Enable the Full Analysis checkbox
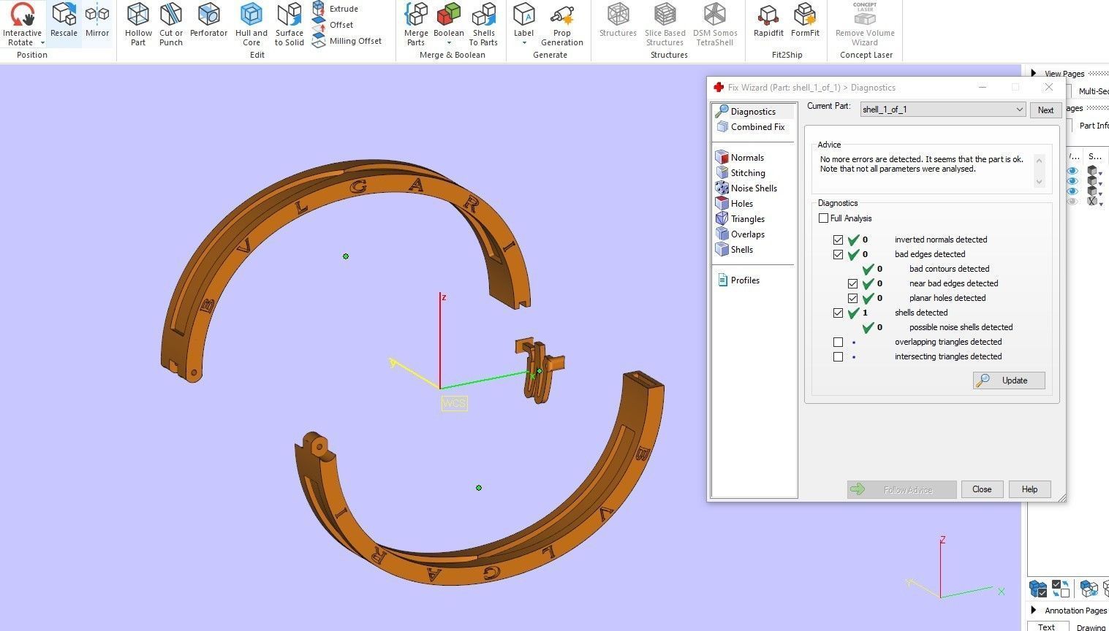 pos(824,218)
